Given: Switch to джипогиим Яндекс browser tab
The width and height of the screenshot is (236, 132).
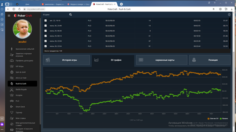Looking at the screenshot, I should [x=53, y=4].
